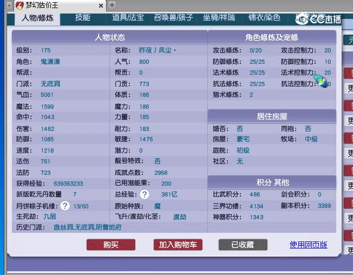Click the help icon beside 月饼粽子机缘
This screenshot has width=353, height=275.
pos(65,206)
